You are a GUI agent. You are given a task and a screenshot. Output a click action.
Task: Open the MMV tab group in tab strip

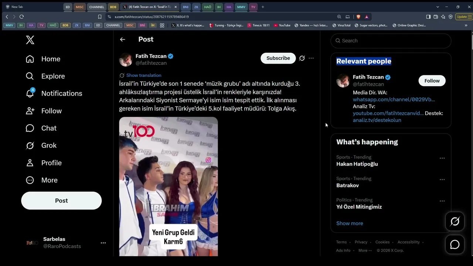[241, 7]
